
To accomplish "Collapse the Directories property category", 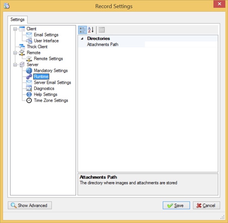I will [82, 39].
